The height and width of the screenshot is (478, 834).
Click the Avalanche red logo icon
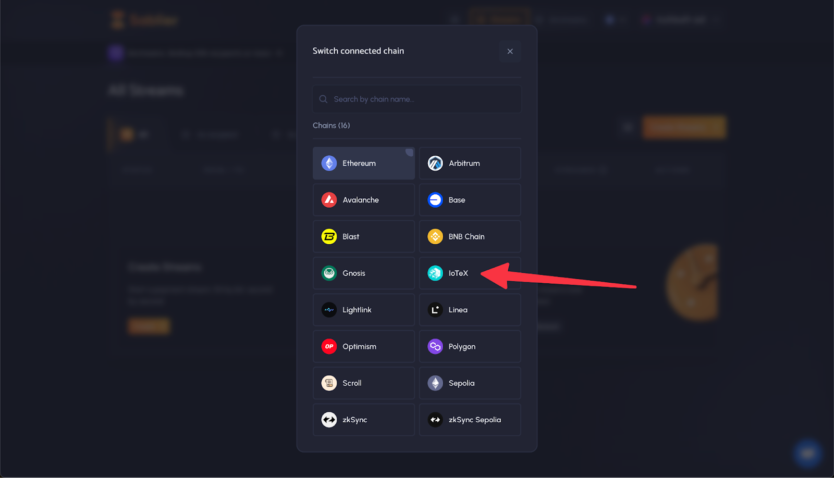[x=329, y=200]
